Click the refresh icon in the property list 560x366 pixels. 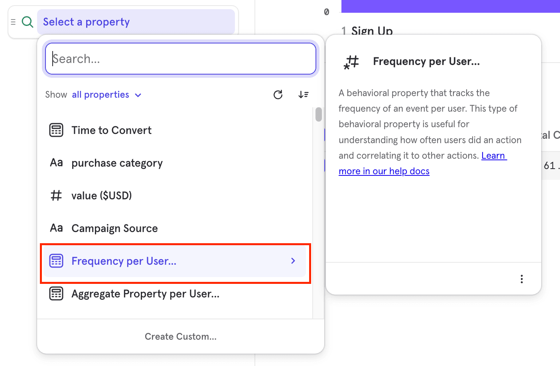[x=278, y=94]
